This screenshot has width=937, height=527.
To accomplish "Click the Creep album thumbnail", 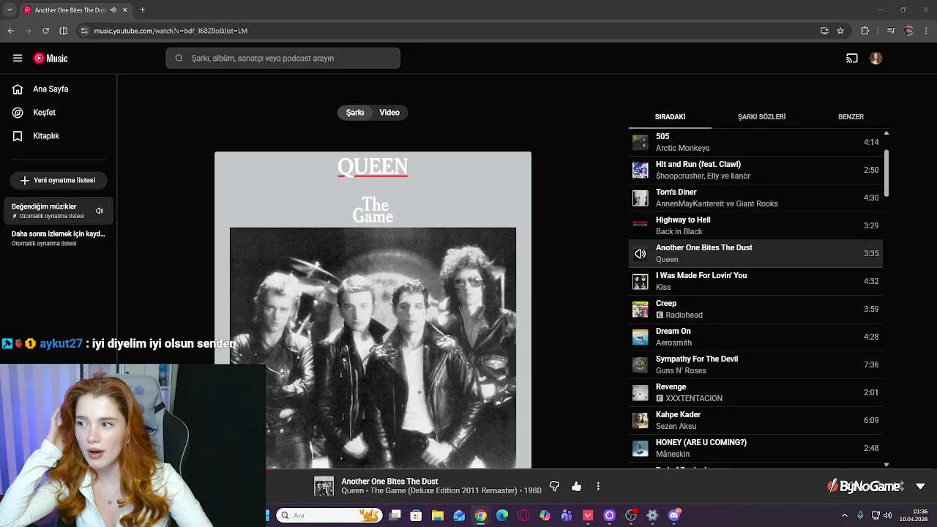I will tap(640, 309).
